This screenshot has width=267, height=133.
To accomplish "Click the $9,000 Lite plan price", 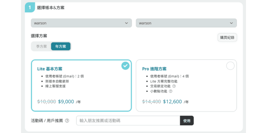I will (66, 102).
